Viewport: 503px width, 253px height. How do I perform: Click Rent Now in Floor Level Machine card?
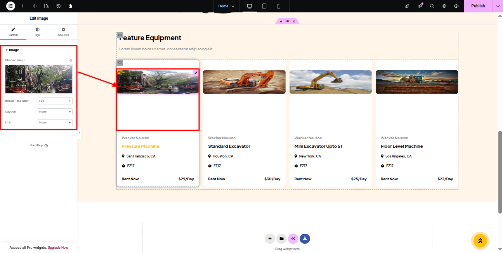pyautogui.click(x=389, y=179)
